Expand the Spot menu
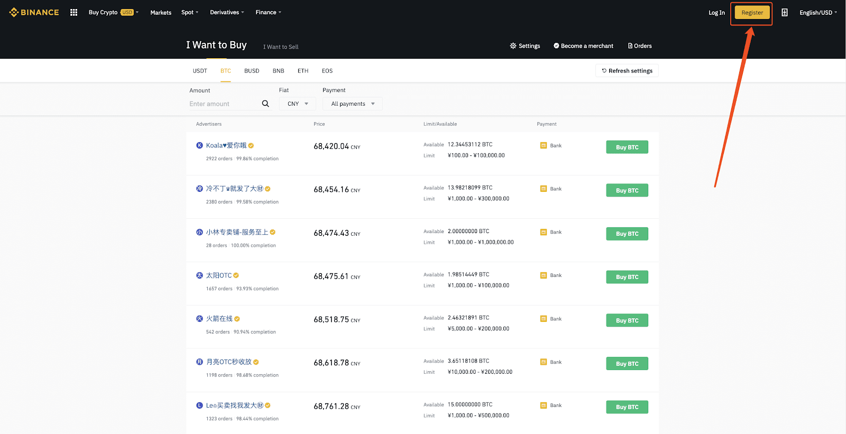Viewport: 846px width, 434px height. point(190,12)
